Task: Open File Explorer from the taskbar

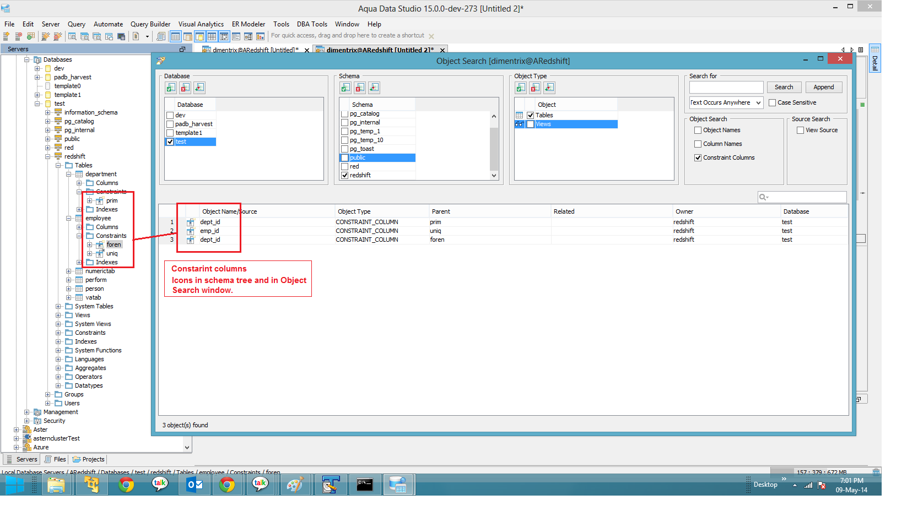Action: pos(56,485)
